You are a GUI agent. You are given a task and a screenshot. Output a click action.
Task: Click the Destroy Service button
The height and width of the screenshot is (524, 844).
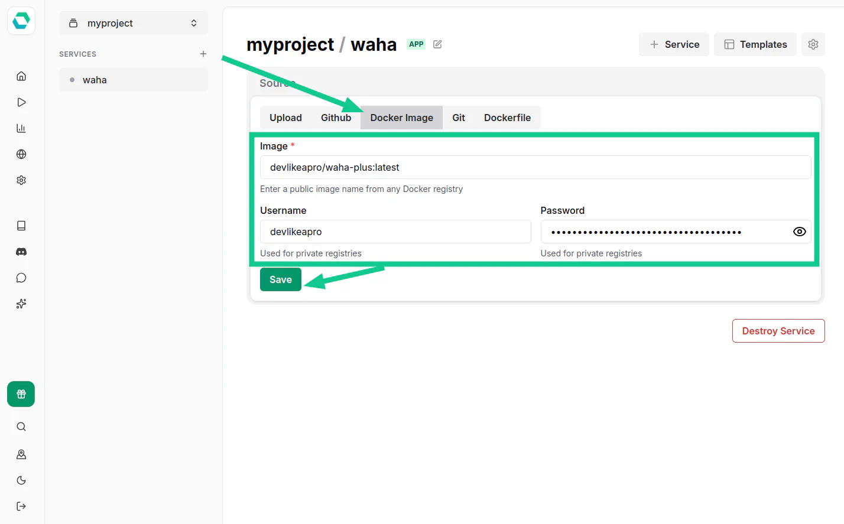[778, 331]
